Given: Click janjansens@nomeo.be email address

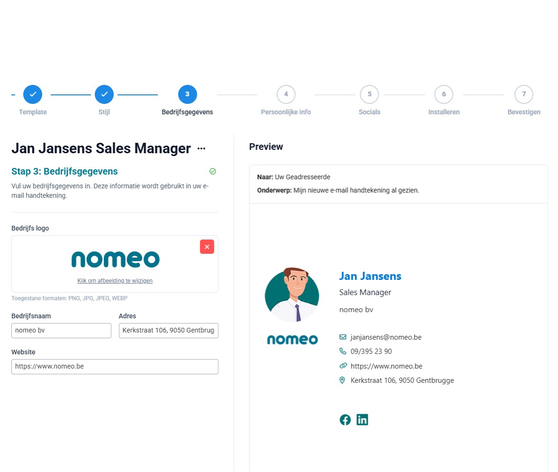Looking at the screenshot, I should coord(386,337).
